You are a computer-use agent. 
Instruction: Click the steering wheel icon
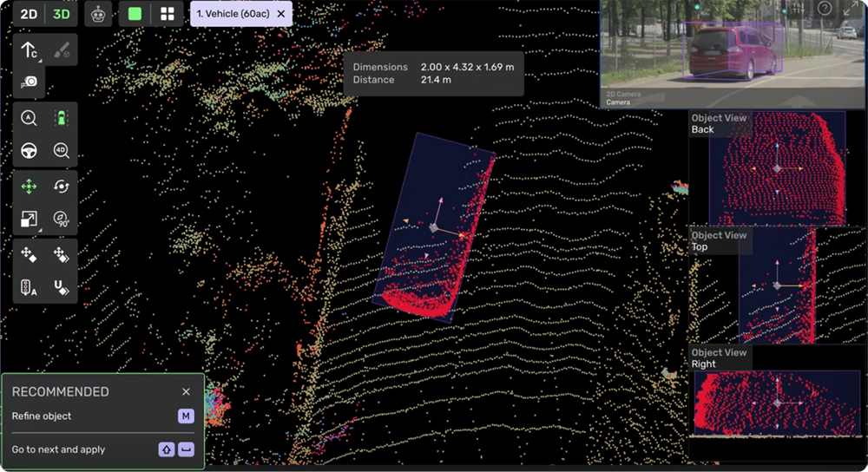(29, 150)
